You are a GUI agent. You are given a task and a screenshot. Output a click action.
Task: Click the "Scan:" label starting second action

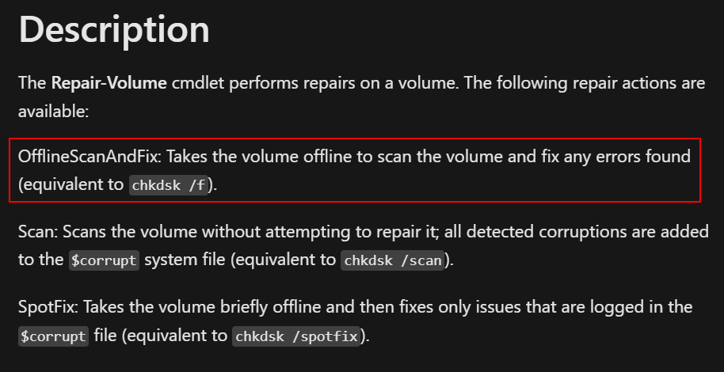[x=37, y=232]
